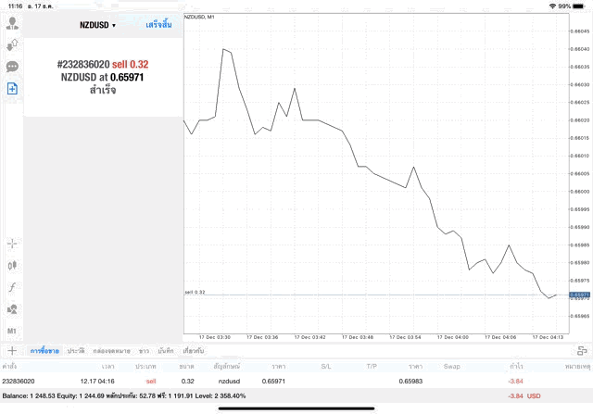
Task: Tap the plus icon beside bottom tabs
Action: click(x=12, y=351)
